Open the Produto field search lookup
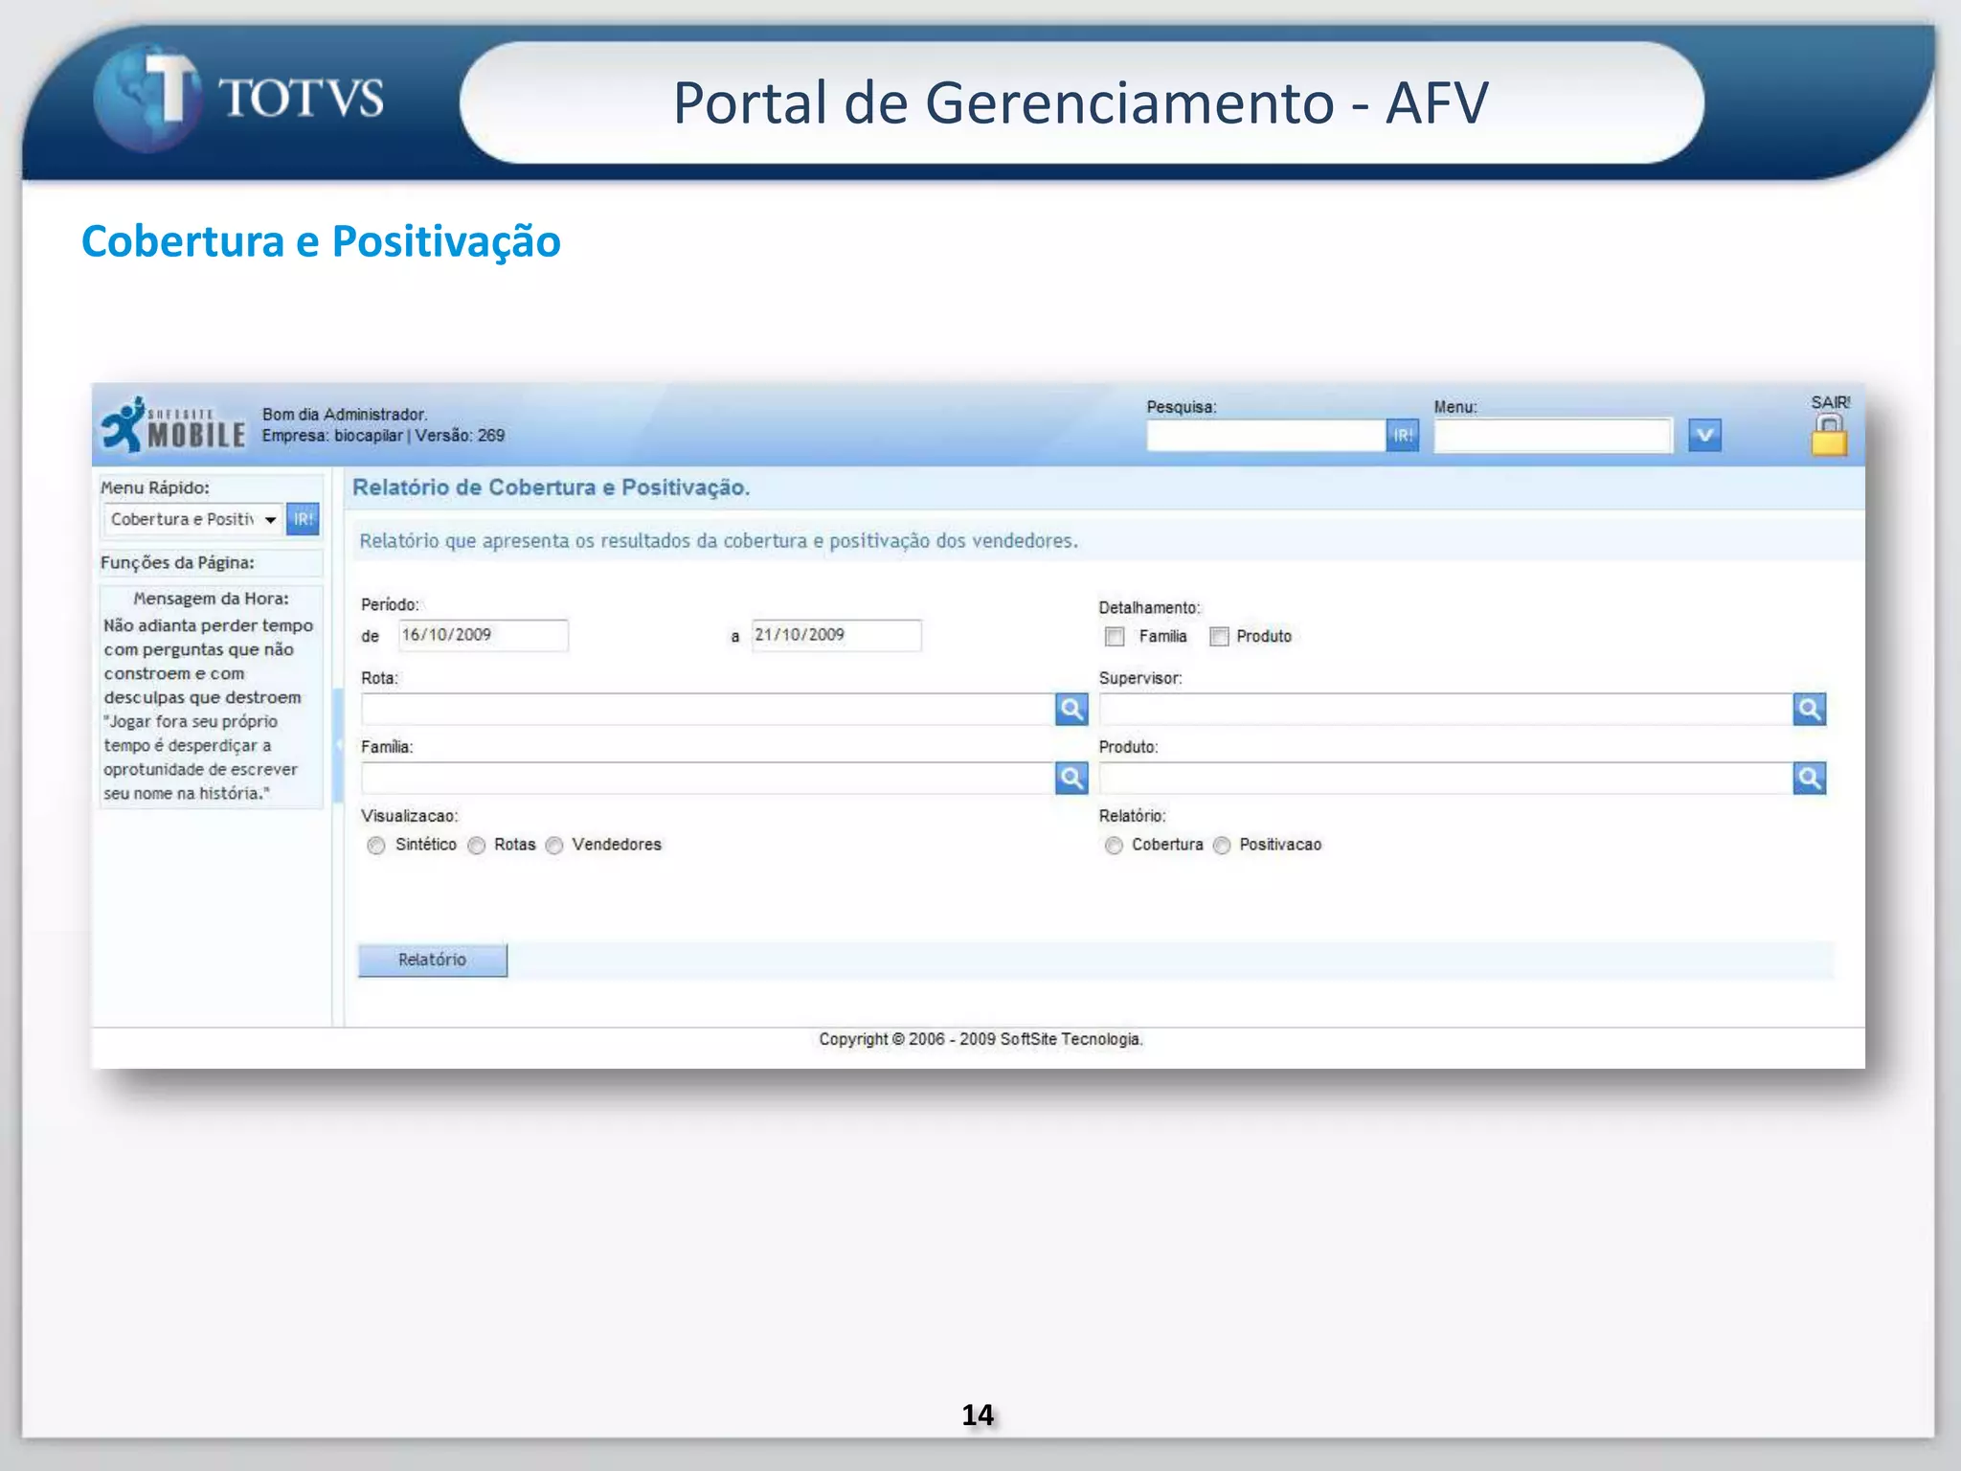1961x1471 pixels. [1809, 778]
